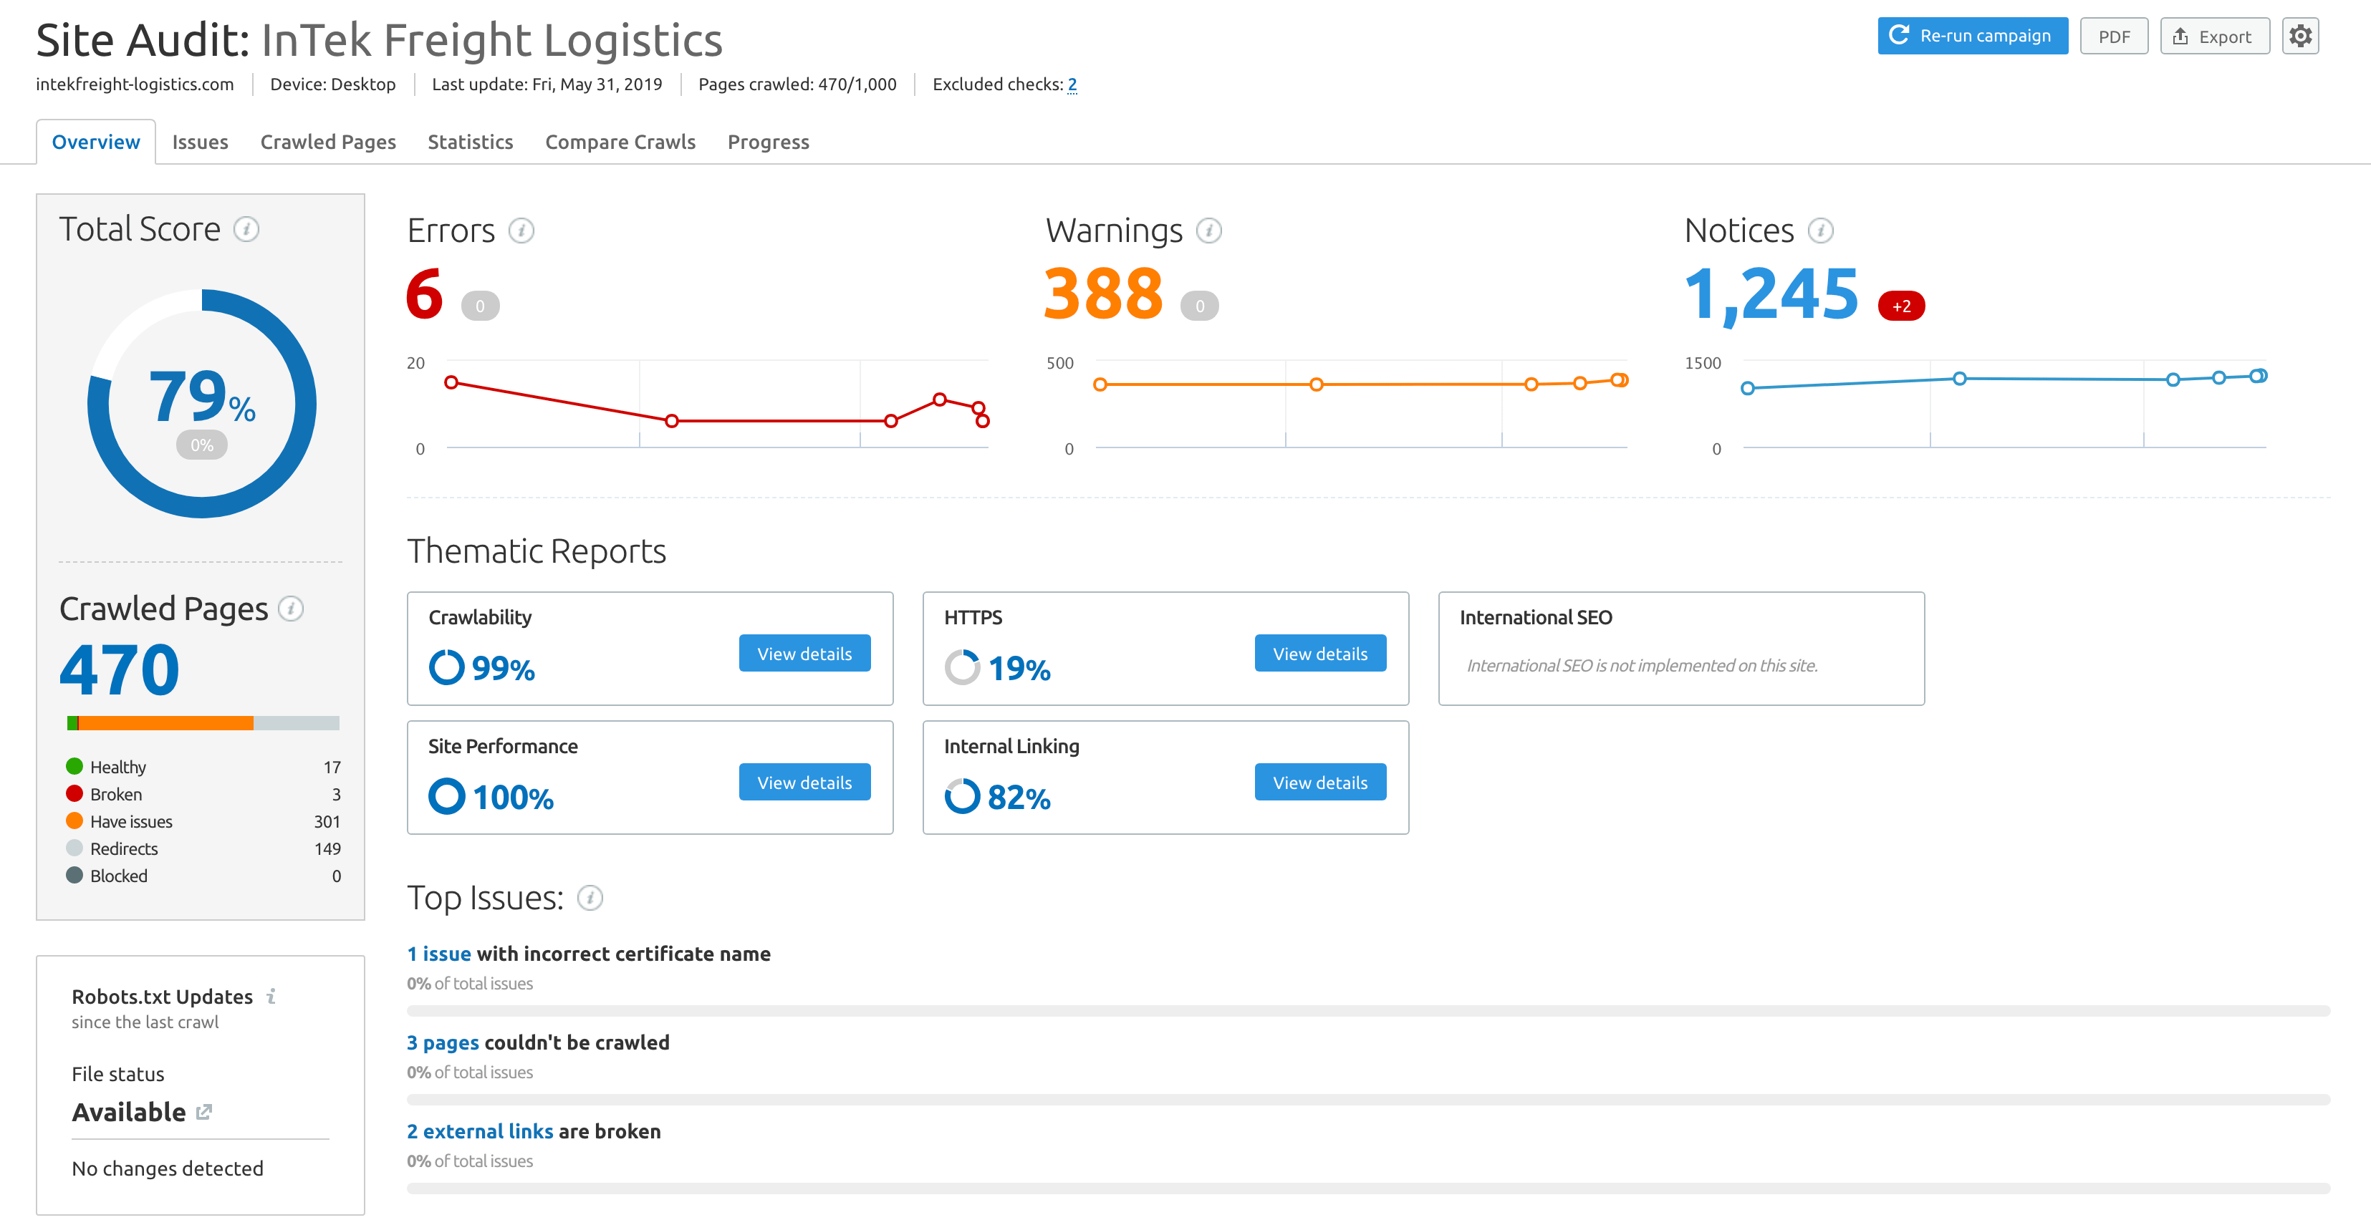Viewport: 2371px width, 1220px height.
Task: Click the crawled pages progress bar
Action: pyautogui.click(x=203, y=723)
